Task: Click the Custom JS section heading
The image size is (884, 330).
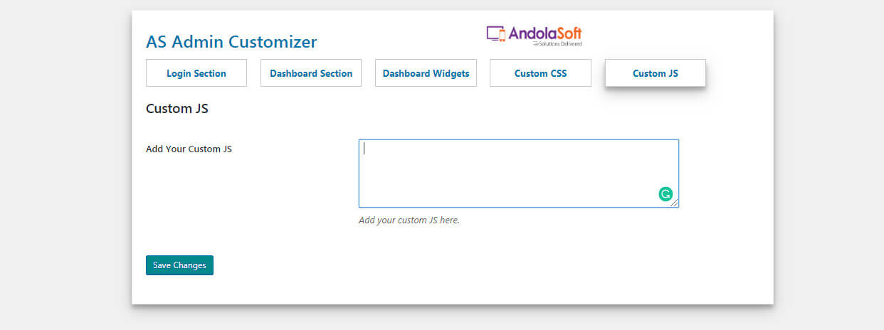Action: pyautogui.click(x=177, y=109)
